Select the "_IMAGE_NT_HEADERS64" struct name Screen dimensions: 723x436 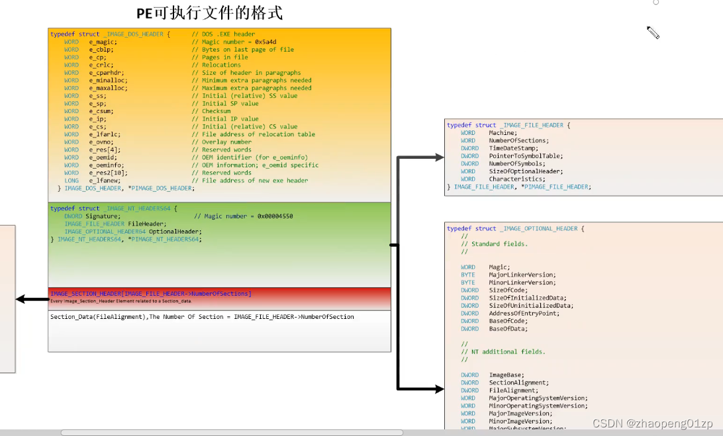(137, 209)
